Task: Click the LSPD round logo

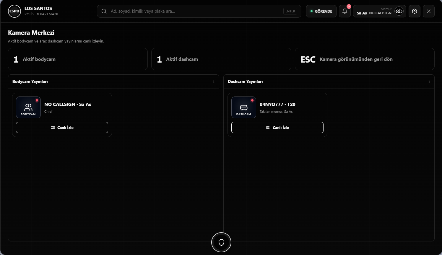Action: 14,11
